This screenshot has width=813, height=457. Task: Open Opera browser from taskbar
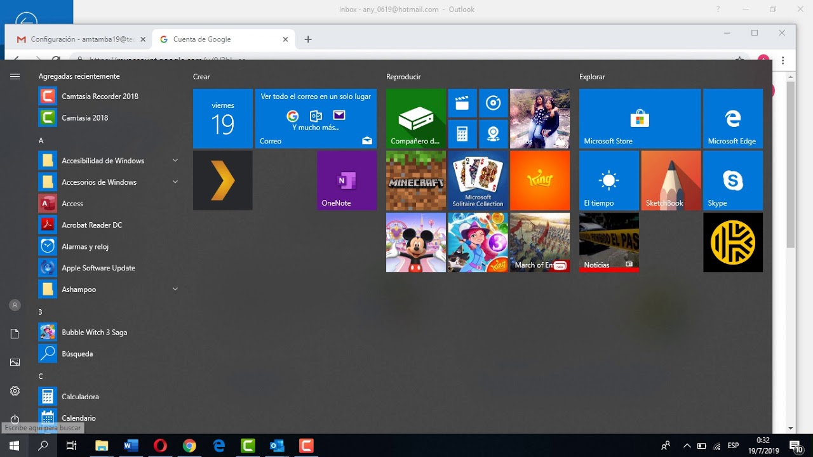[160, 446]
